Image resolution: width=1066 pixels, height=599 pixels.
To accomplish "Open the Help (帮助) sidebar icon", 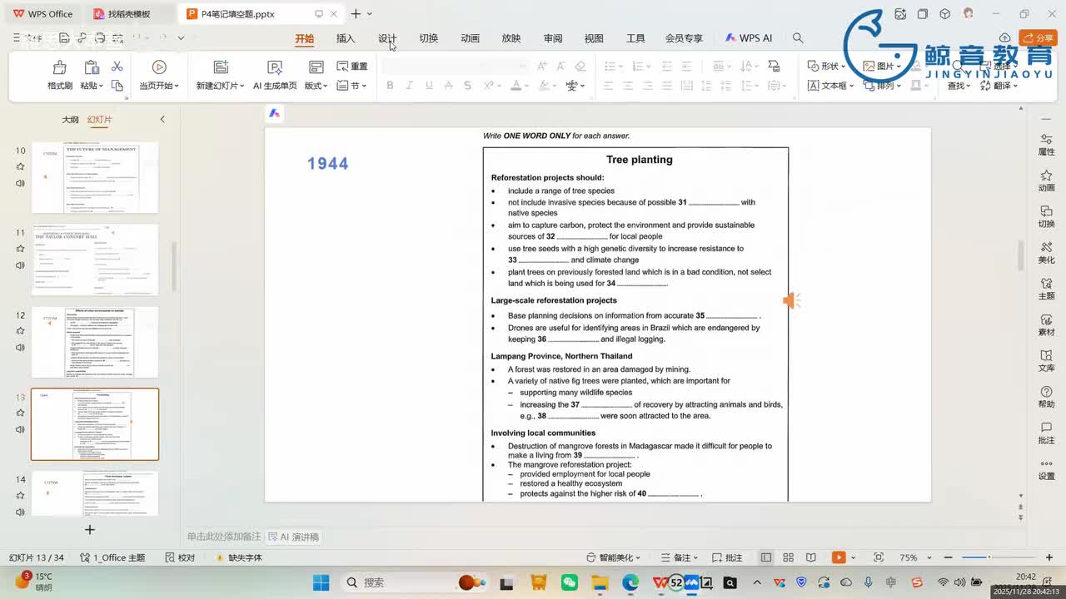I will tap(1046, 397).
